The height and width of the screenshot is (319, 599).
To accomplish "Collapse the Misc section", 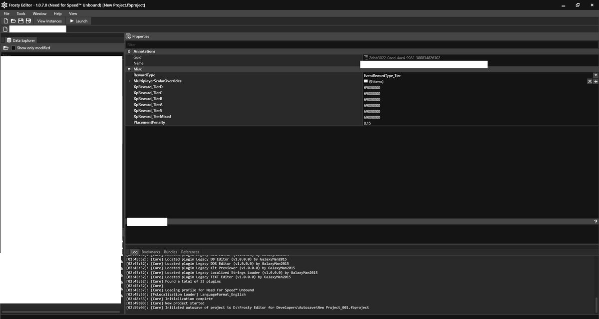I will click(x=129, y=69).
